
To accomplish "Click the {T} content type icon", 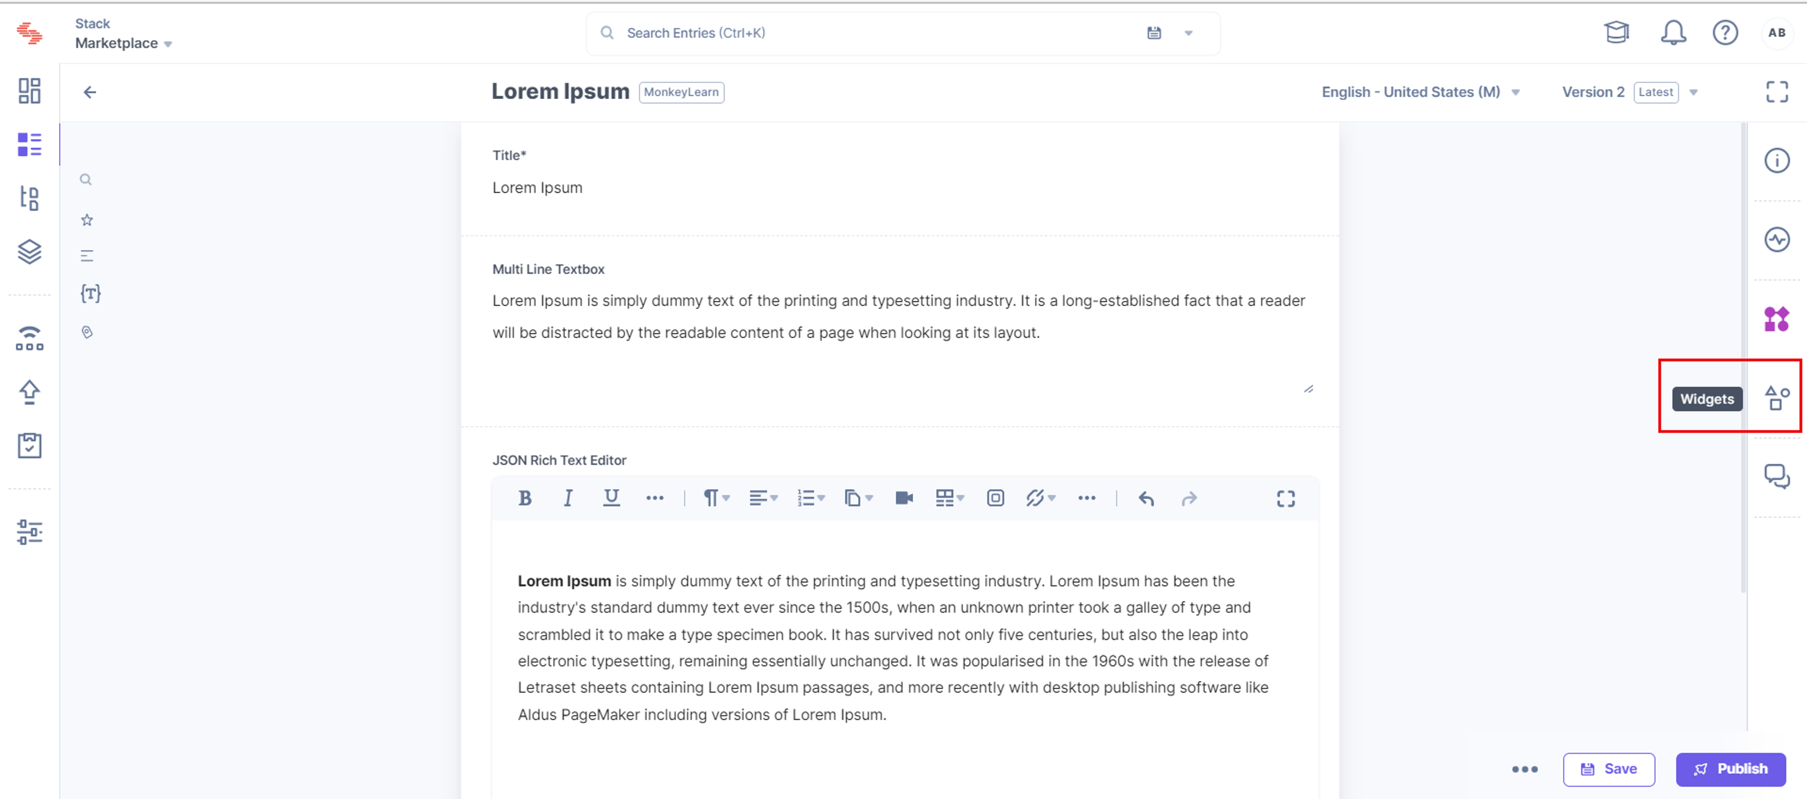I will (x=90, y=293).
